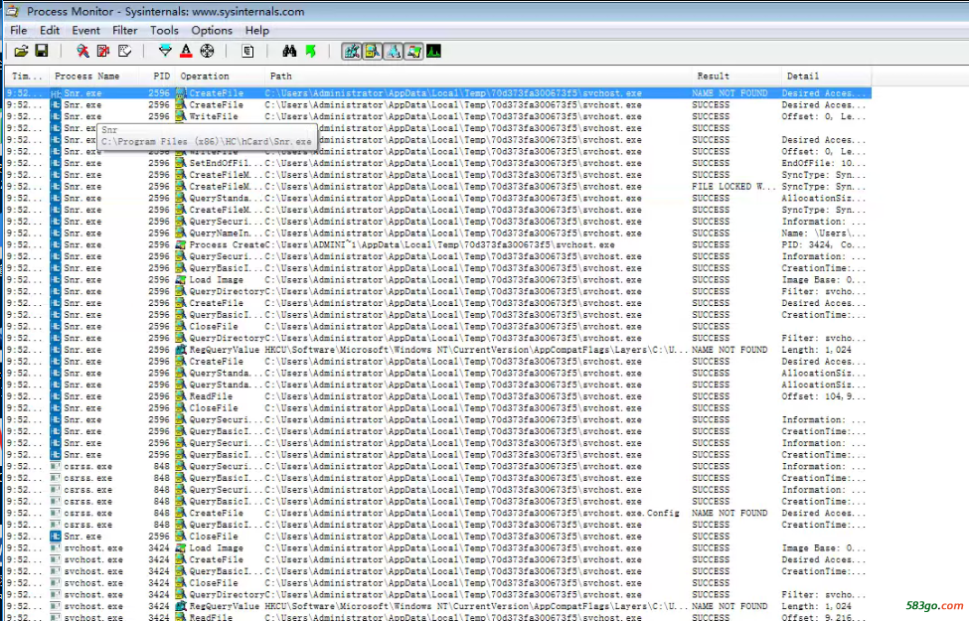The image size is (969, 621).
Task: Toggle Show File System Activity button
Action: click(372, 52)
